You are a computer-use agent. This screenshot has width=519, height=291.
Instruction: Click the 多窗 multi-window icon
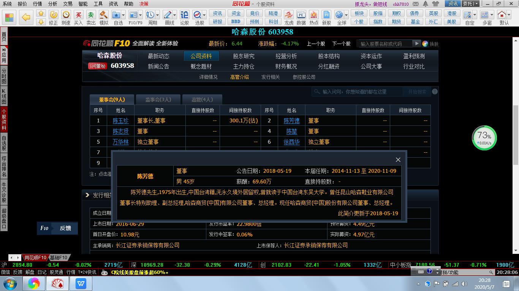point(485,15)
